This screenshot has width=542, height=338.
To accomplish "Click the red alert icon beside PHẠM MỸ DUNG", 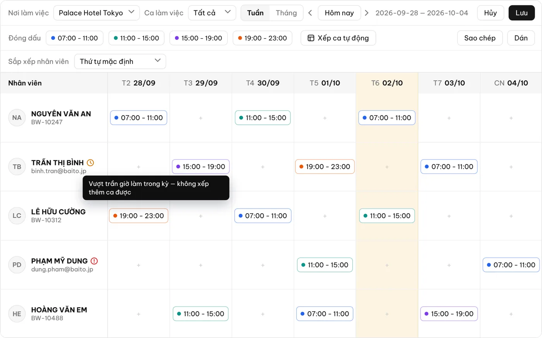I will pos(94,261).
